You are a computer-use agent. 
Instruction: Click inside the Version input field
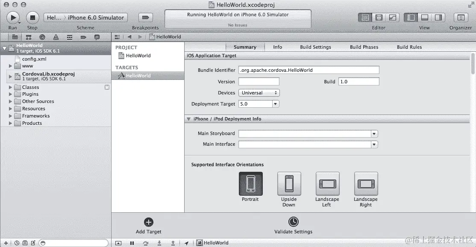coord(259,81)
